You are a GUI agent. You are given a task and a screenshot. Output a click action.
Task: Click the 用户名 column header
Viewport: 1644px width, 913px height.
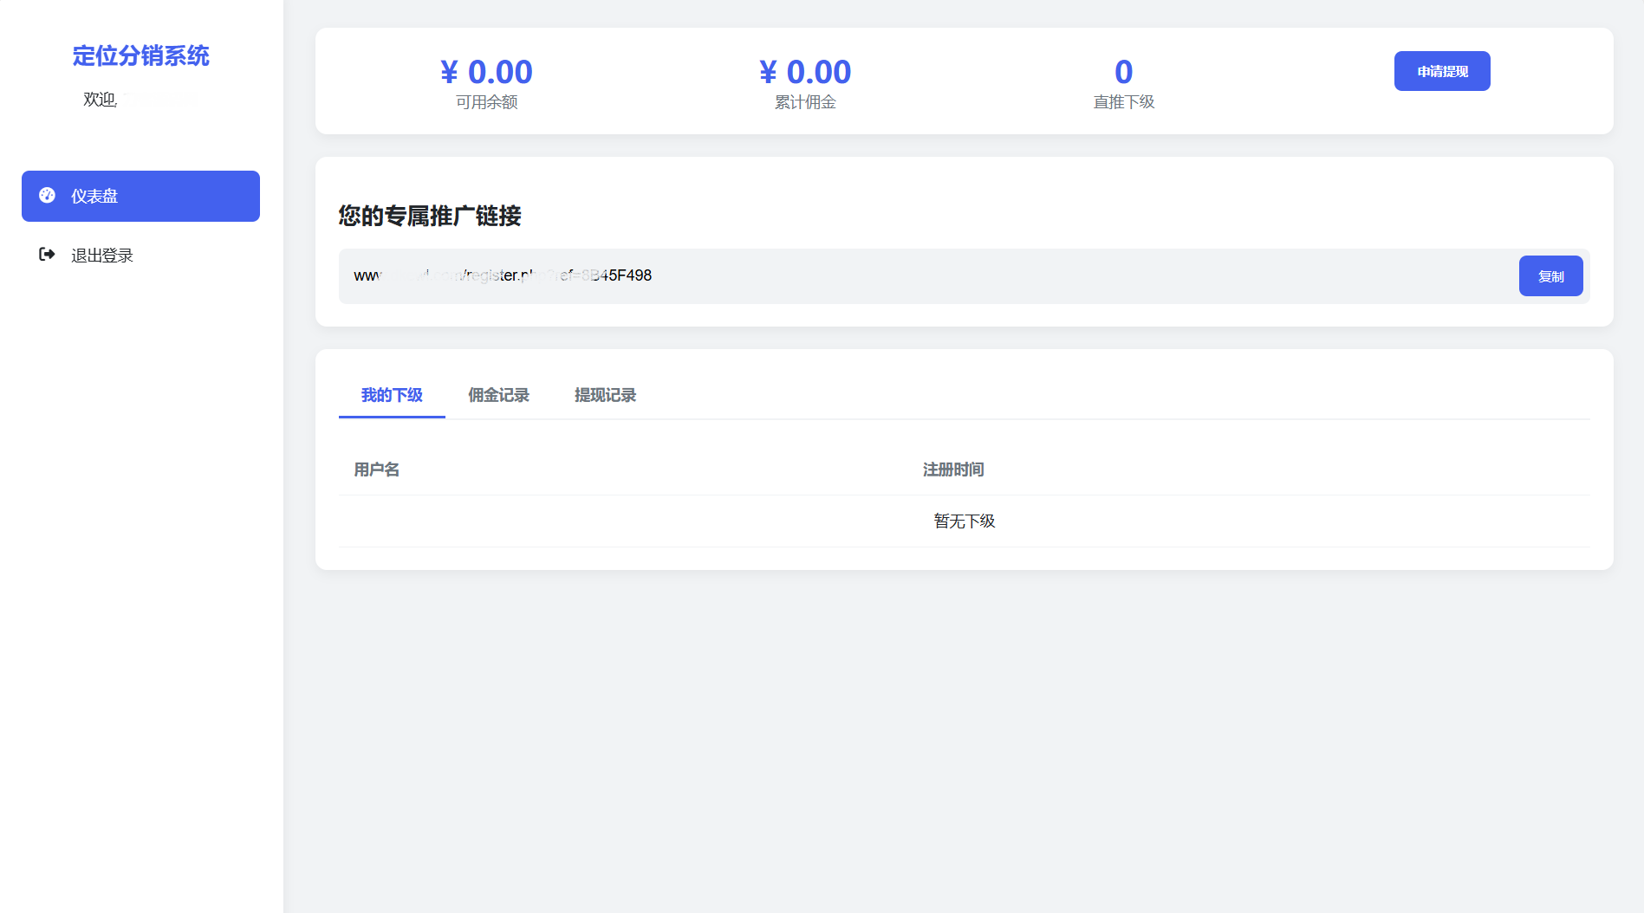[377, 469]
